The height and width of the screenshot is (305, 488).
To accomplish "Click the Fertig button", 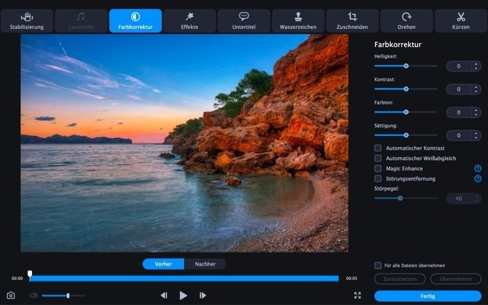I will (x=428, y=296).
